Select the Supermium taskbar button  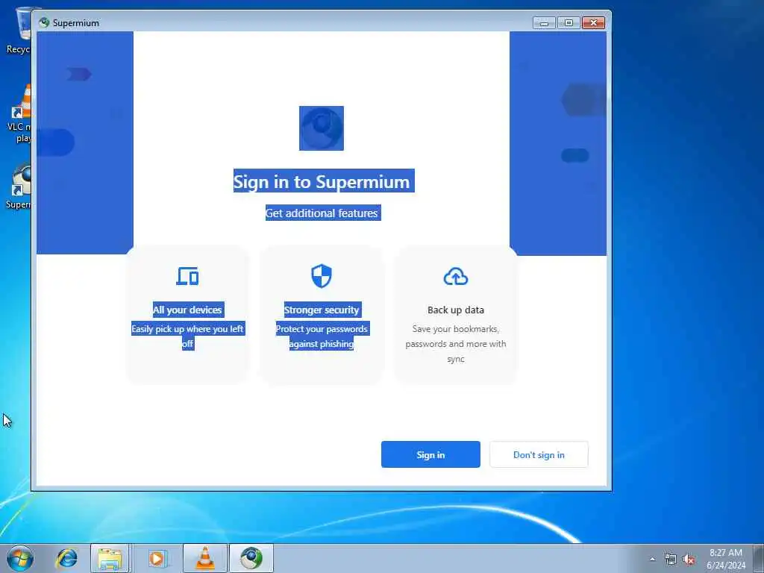click(x=251, y=558)
